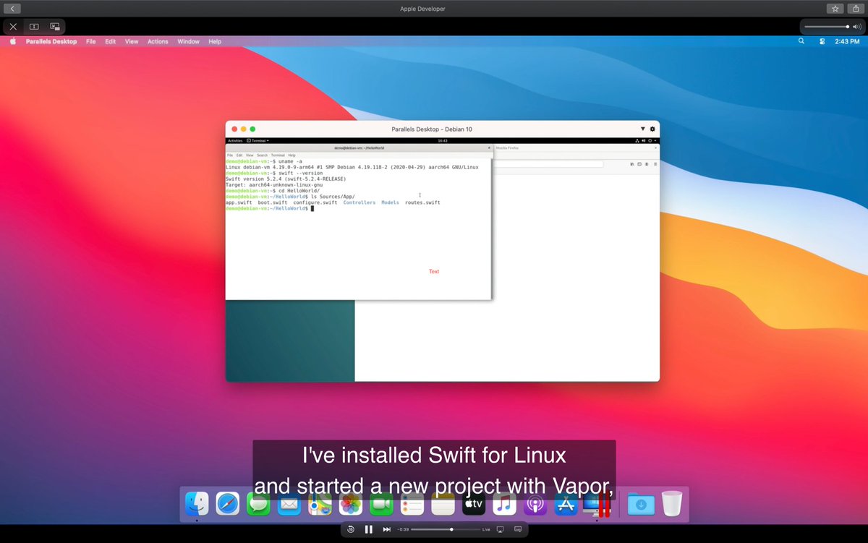Click the "Controllers" folder name in terminal
The height and width of the screenshot is (543, 868).
pos(359,202)
